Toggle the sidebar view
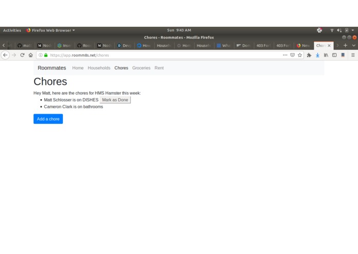This screenshot has height=254, width=358. coord(334,55)
